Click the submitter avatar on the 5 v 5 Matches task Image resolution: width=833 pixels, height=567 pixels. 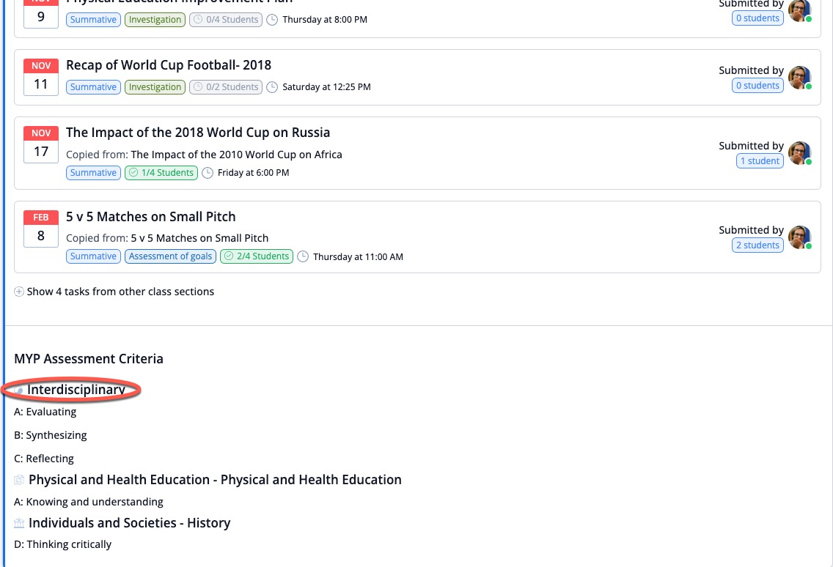(799, 237)
